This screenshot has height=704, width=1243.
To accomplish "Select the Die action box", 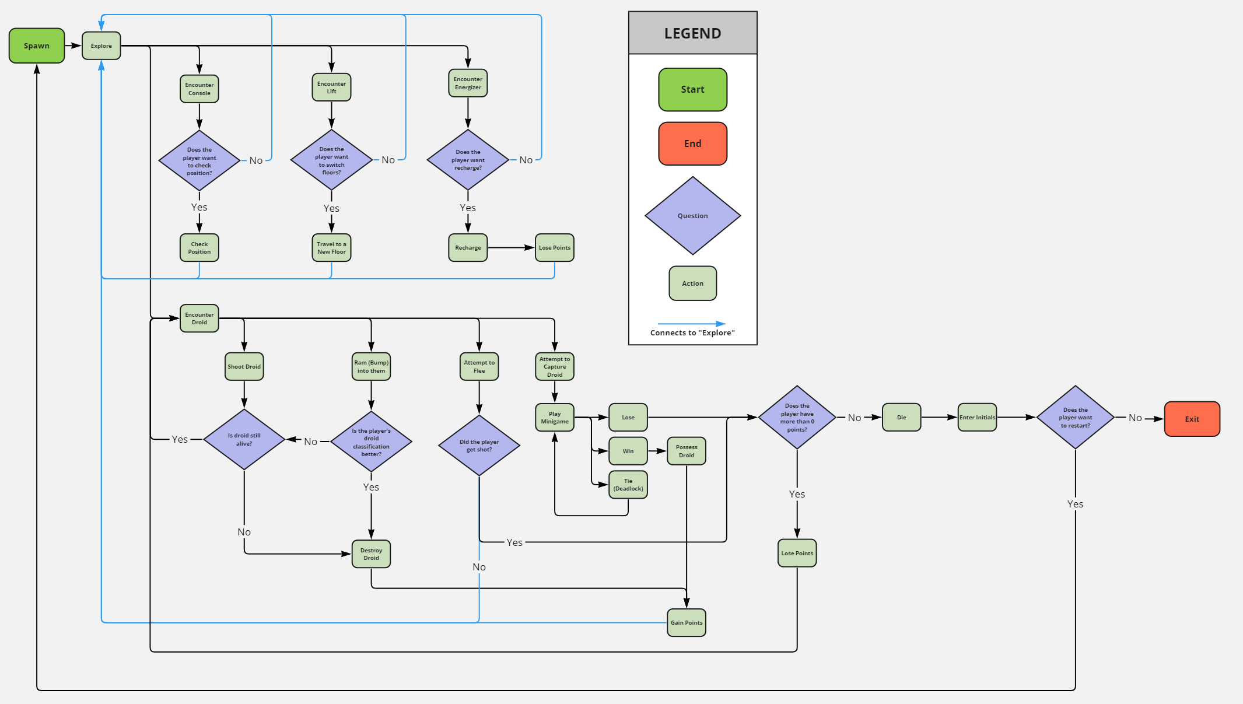I will click(902, 418).
